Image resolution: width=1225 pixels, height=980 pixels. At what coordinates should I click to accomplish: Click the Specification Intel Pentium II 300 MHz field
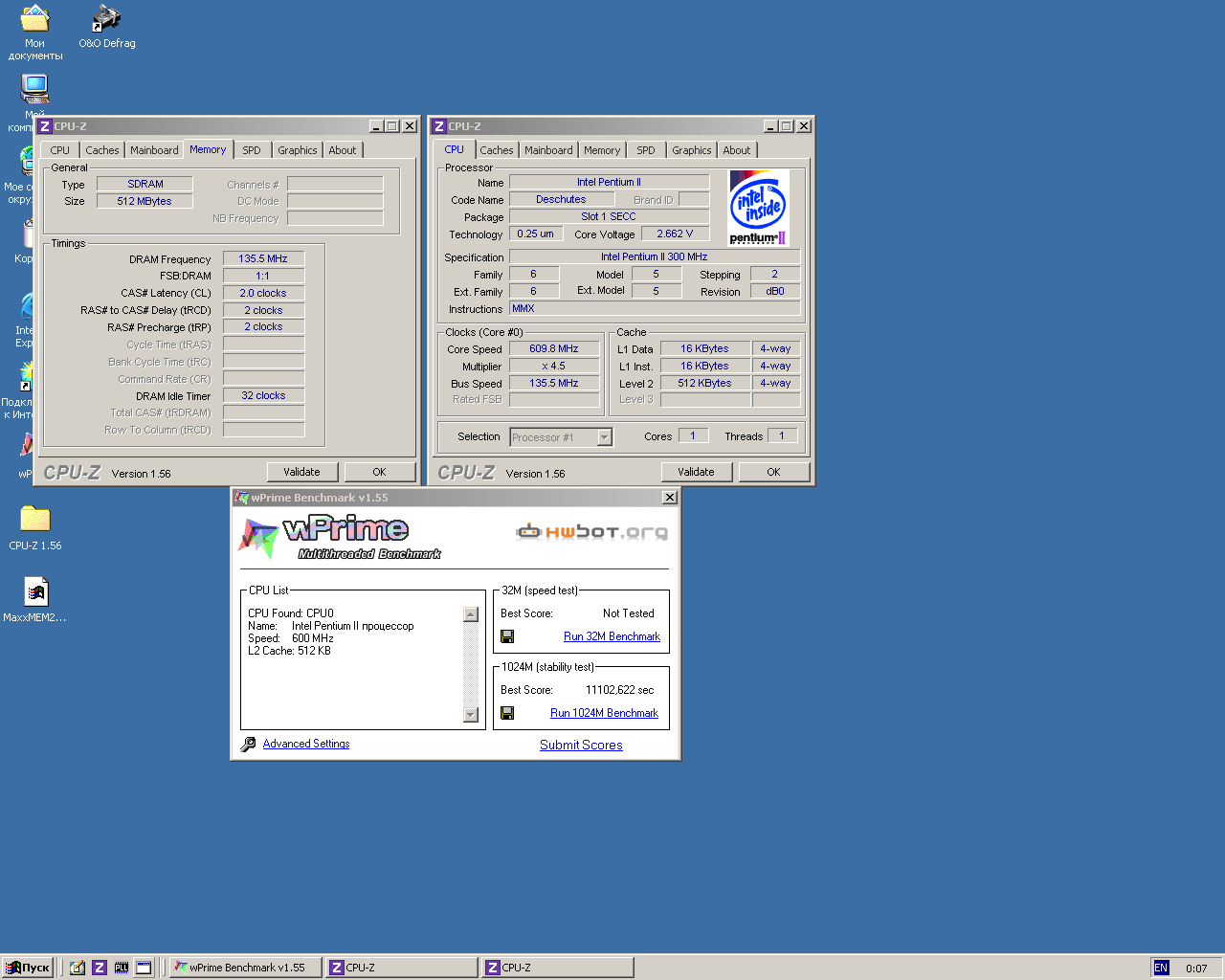tap(655, 256)
